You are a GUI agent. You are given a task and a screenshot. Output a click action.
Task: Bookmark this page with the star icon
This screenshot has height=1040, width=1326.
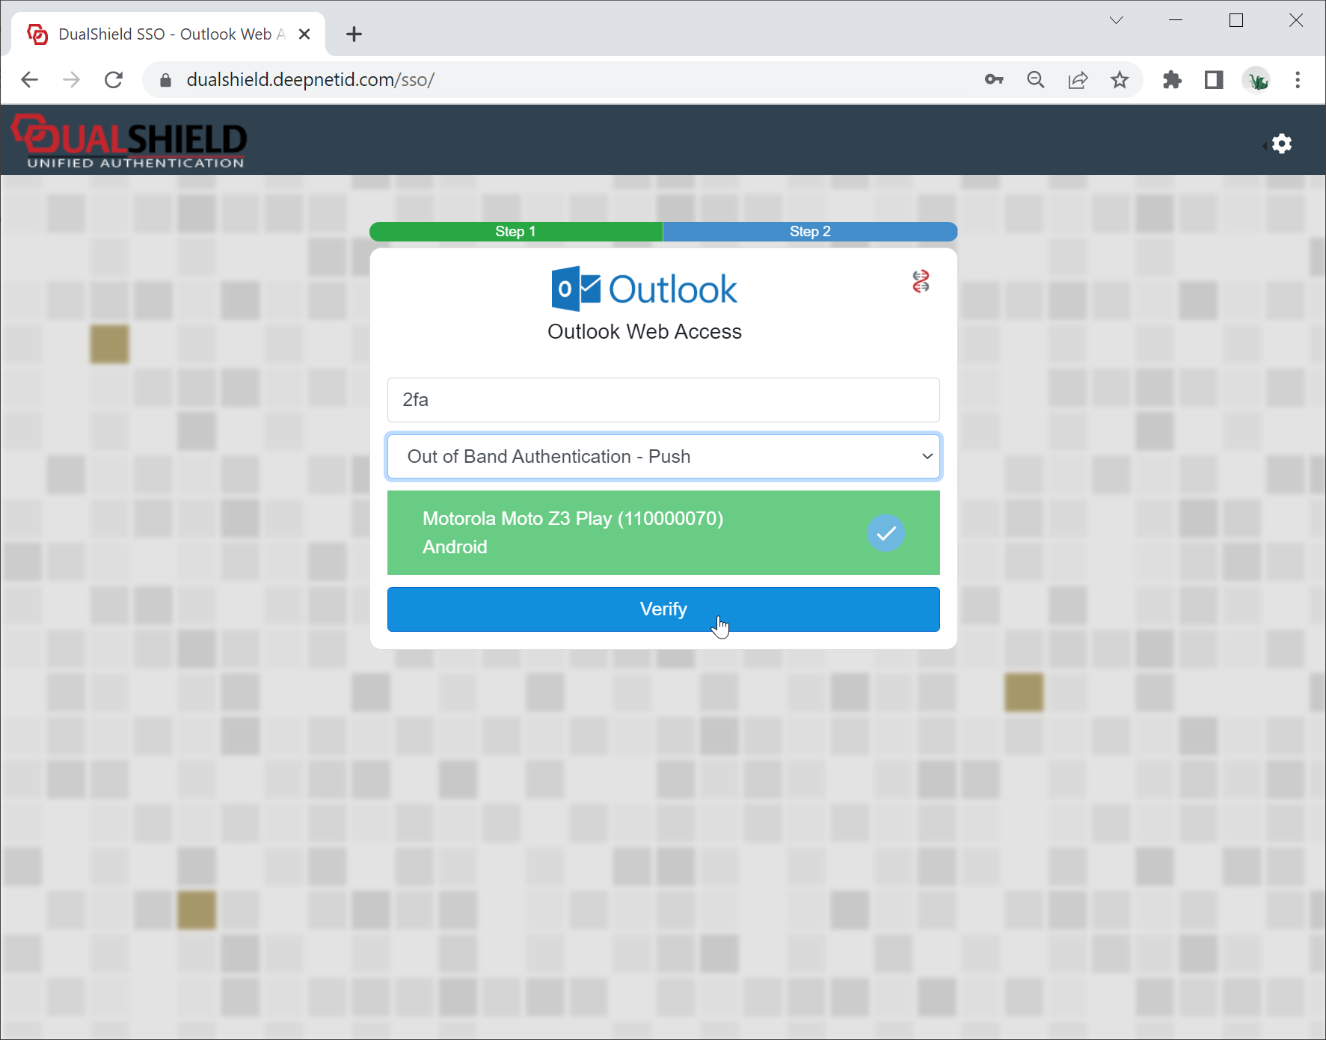pyautogui.click(x=1120, y=79)
